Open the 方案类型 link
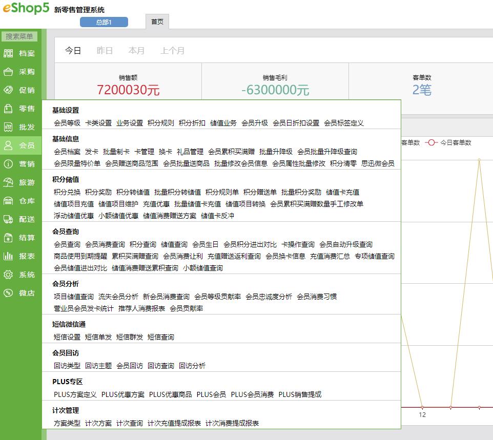 [67, 423]
